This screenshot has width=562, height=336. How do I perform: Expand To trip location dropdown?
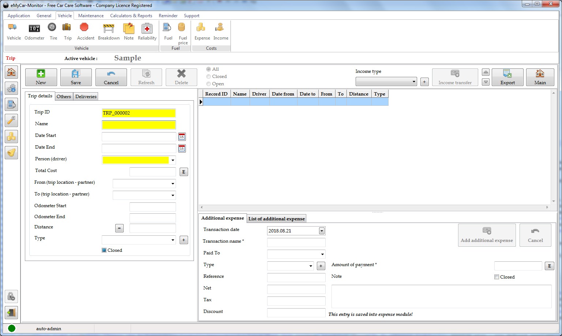coord(173,195)
